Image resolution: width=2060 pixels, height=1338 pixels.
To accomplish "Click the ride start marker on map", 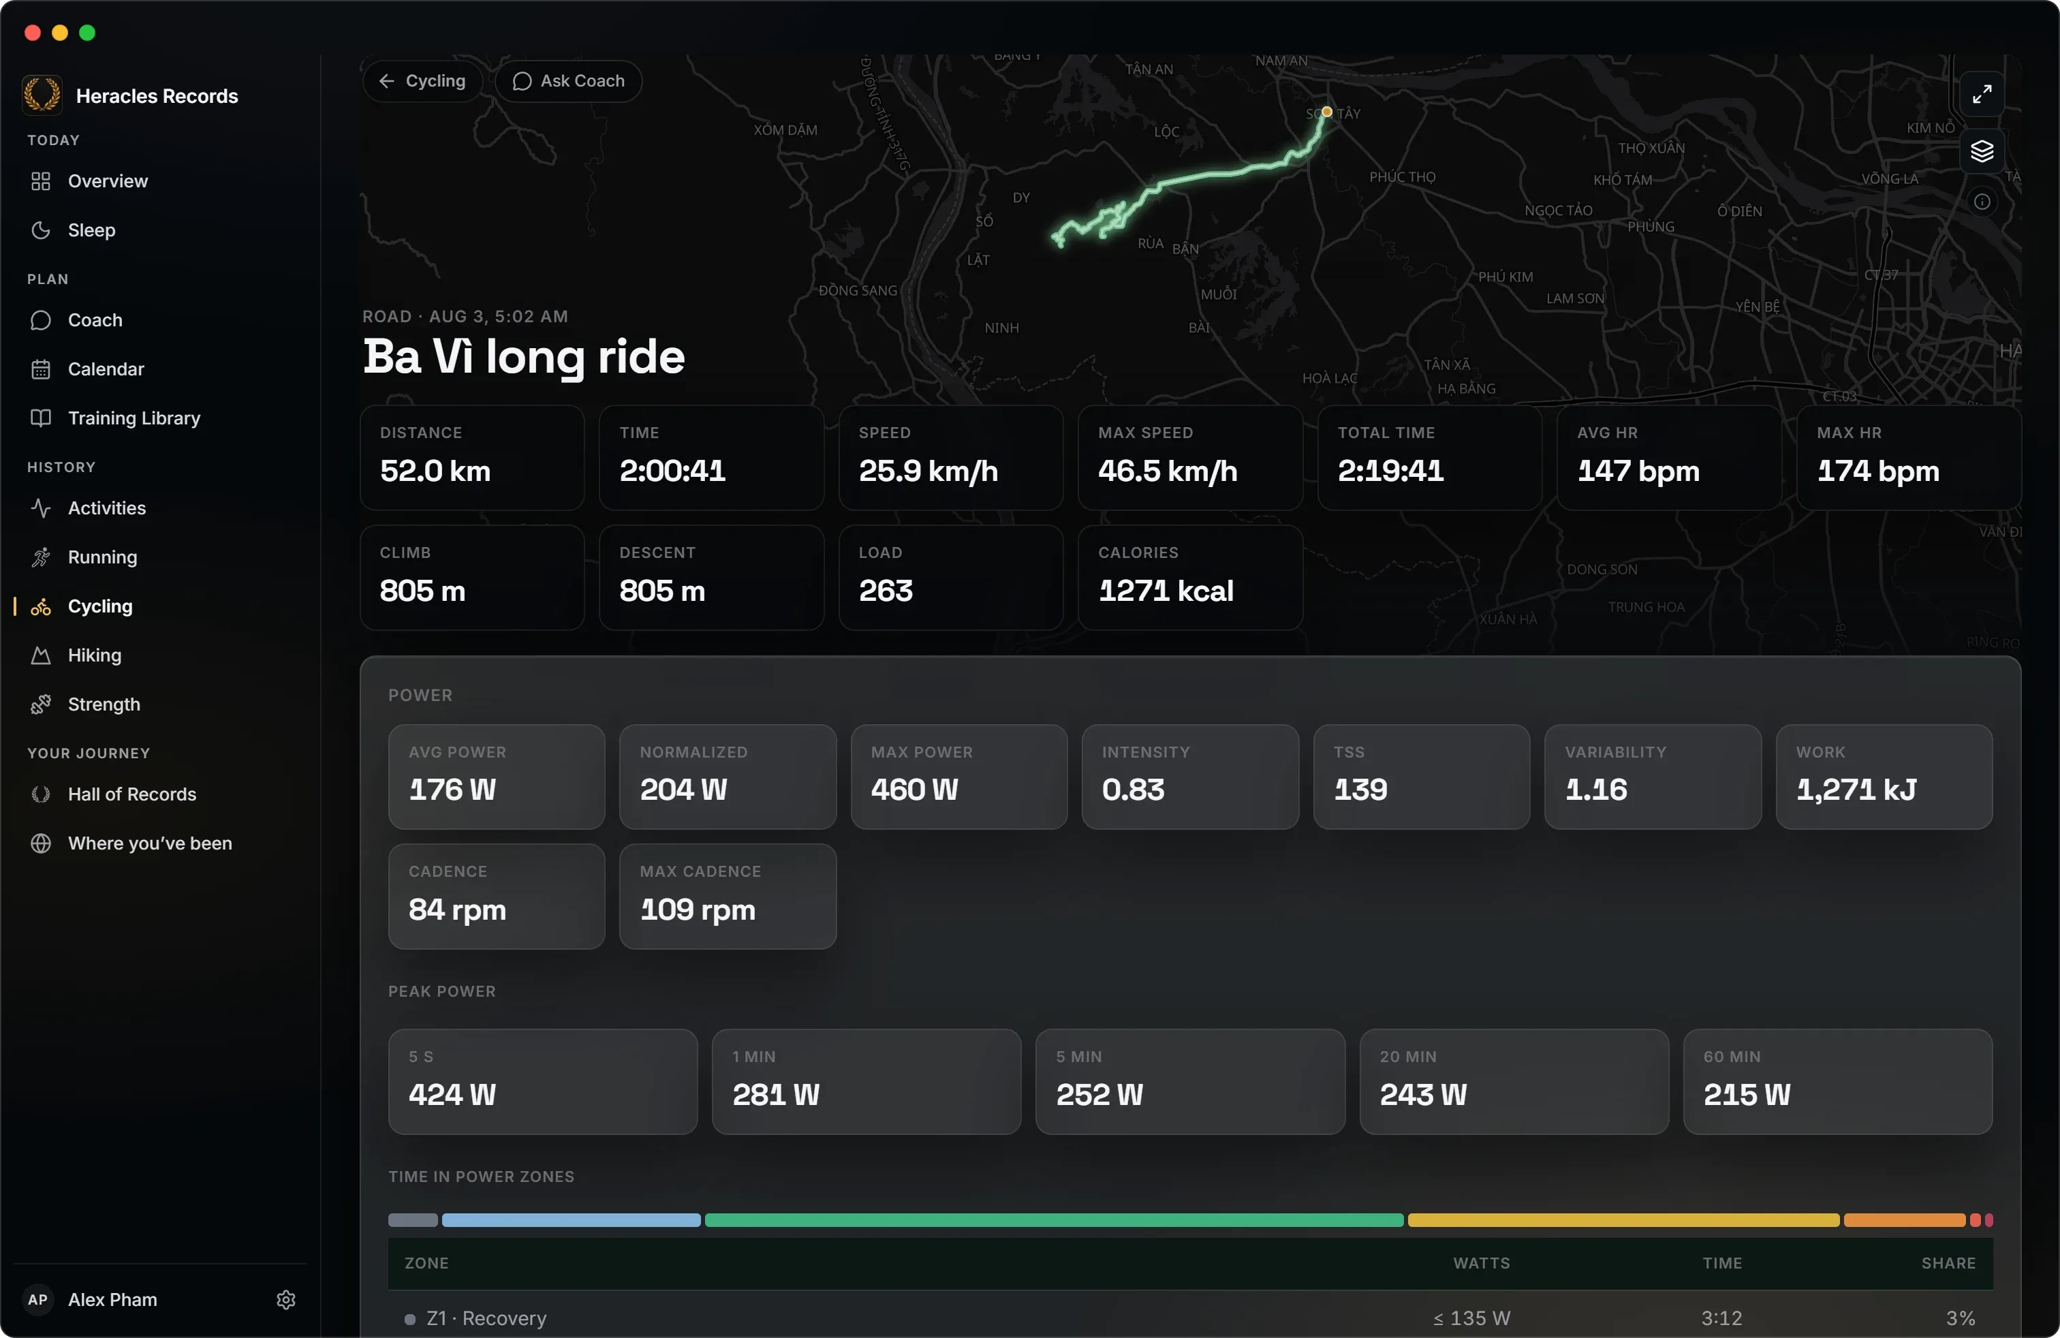I will [x=1327, y=112].
